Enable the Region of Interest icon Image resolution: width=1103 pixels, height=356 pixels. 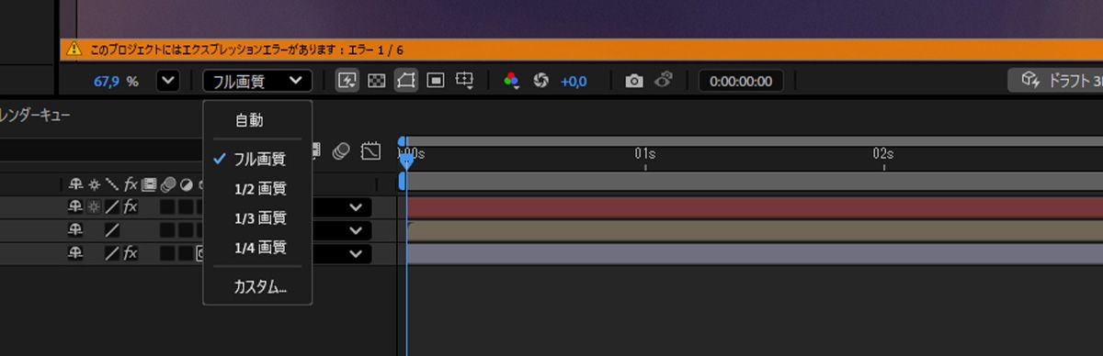click(436, 81)
